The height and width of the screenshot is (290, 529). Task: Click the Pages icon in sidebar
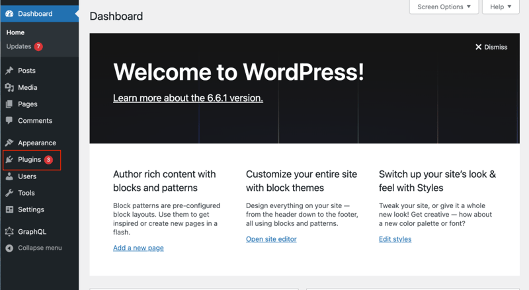(9, 104)
